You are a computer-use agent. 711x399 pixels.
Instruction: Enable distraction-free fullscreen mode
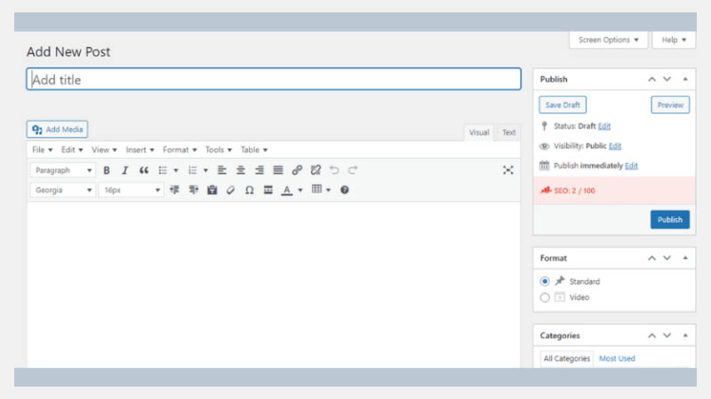click(x=508, y=170)
